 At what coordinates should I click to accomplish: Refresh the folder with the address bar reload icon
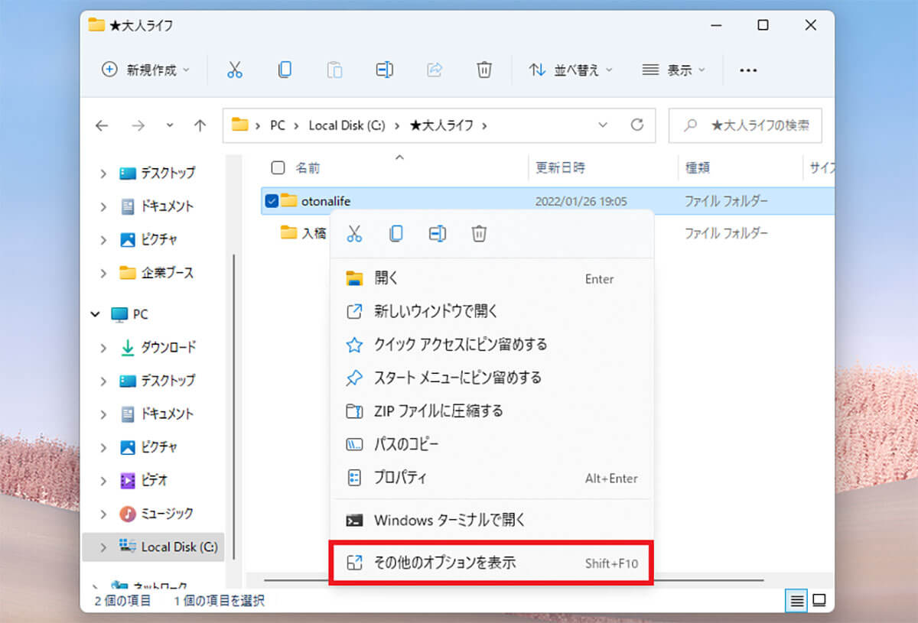[x=636, y=125]
